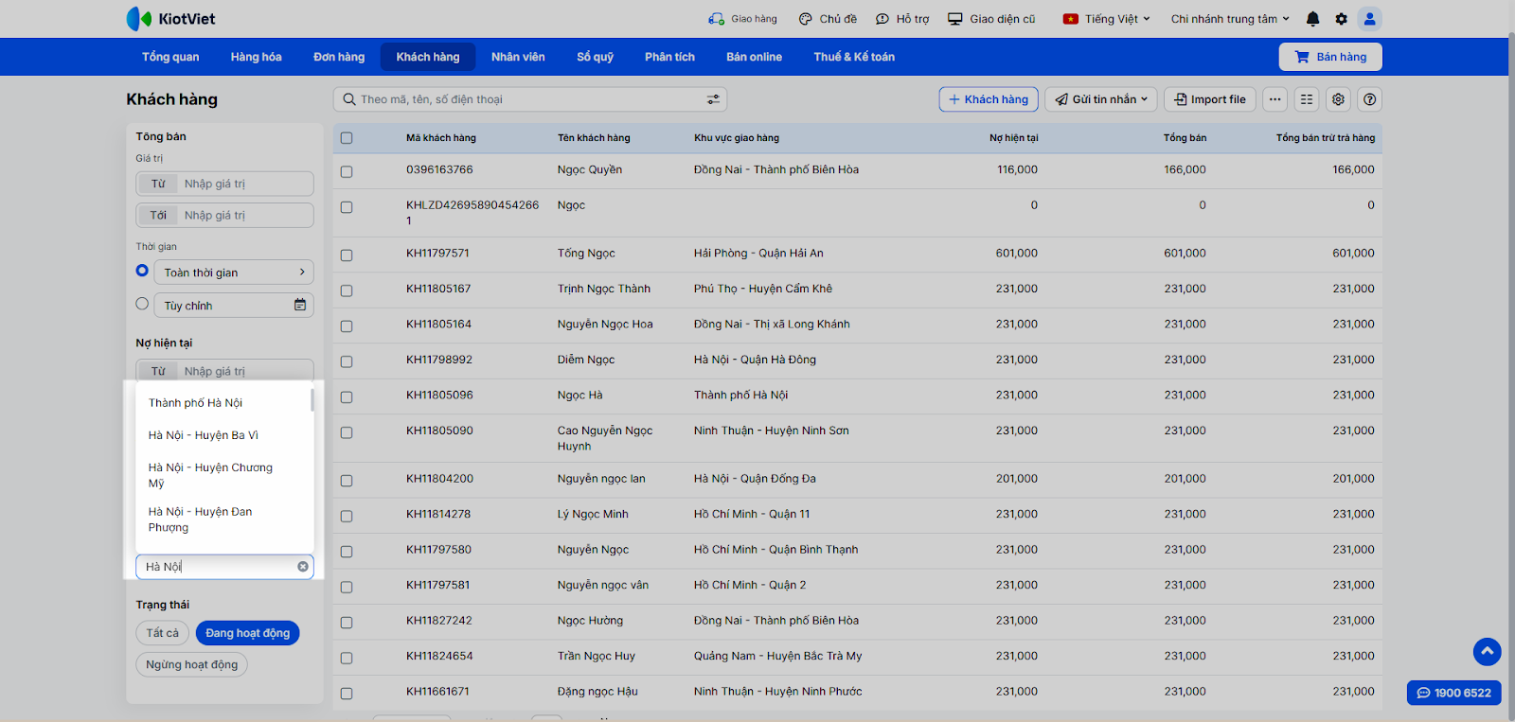Open the settings gear in top bar
This screenshot has height=722, width=1515.
coord(1341,19)
